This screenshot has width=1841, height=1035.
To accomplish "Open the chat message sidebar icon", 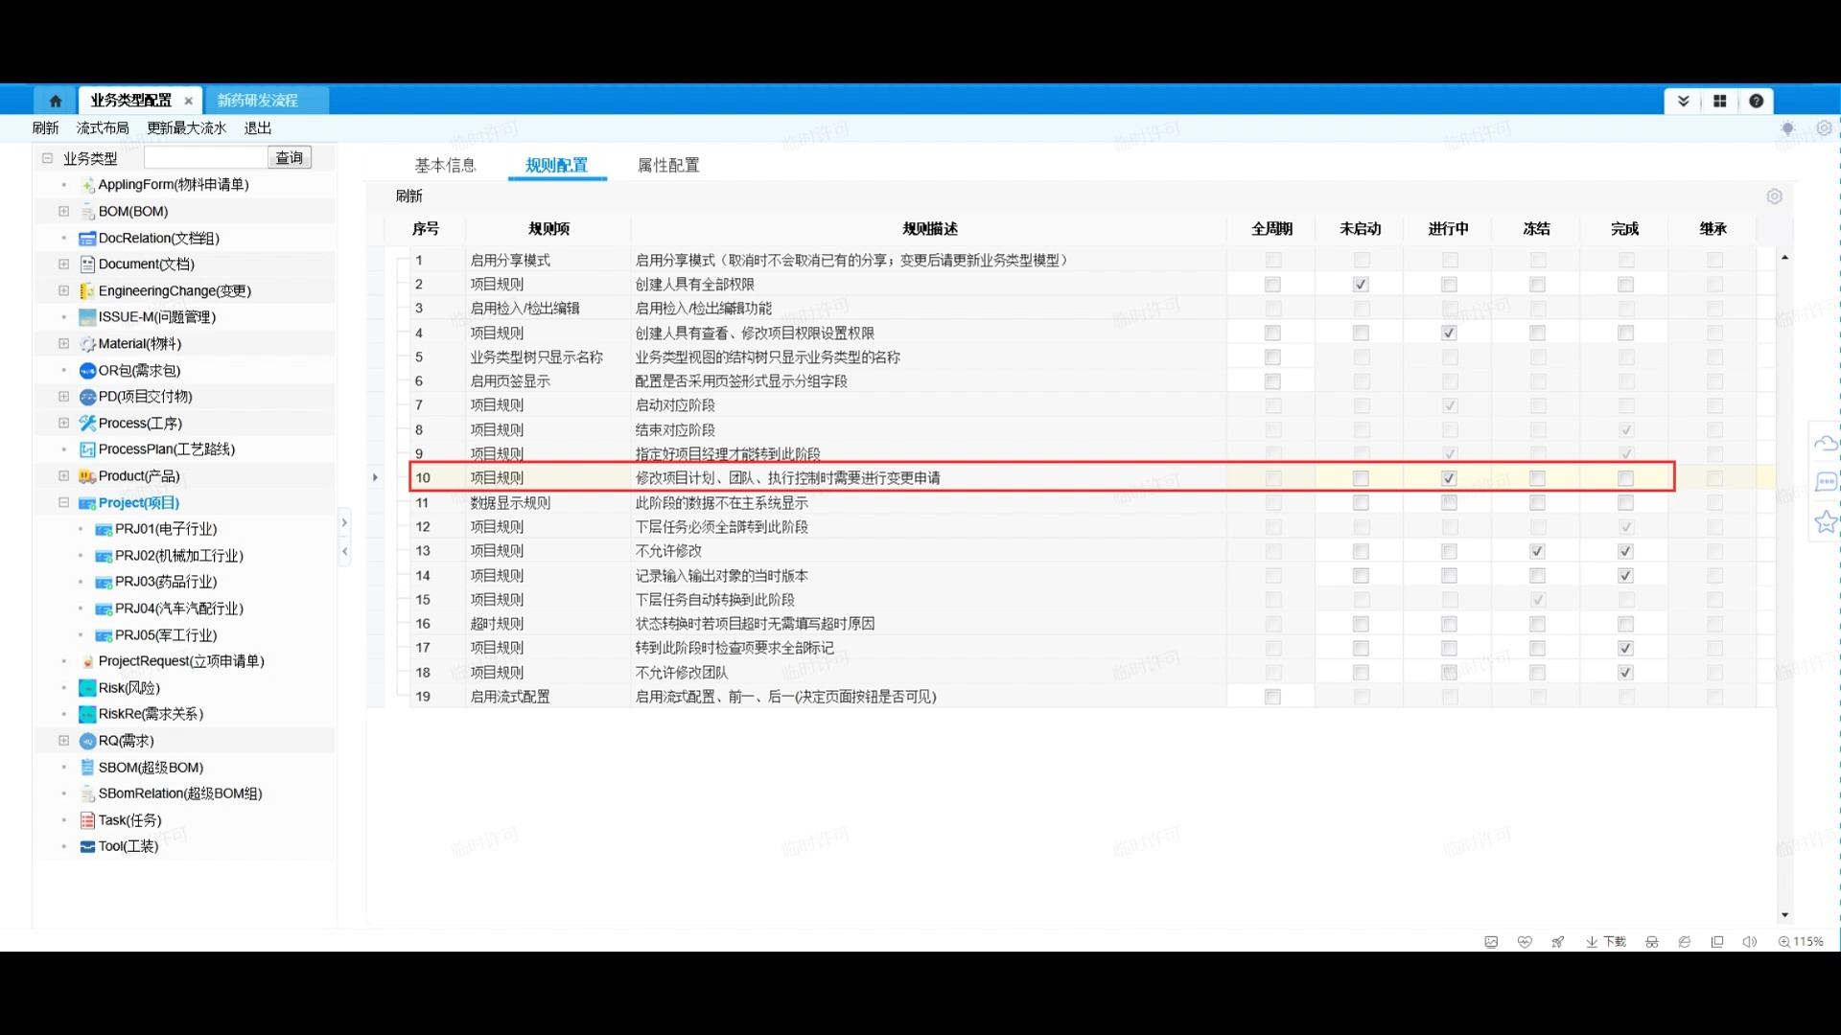I will pos(1826,482).
